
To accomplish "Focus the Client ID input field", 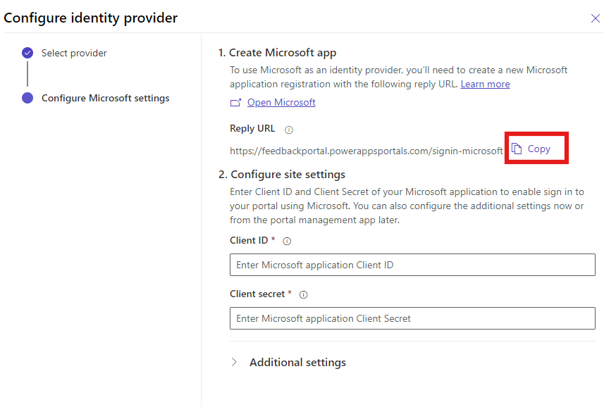I will tap(412, 265).
